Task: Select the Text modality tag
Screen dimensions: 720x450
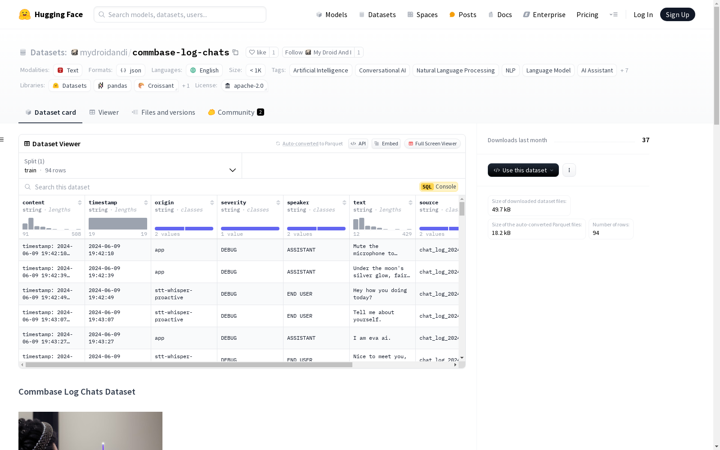Action: coord(68,70)
